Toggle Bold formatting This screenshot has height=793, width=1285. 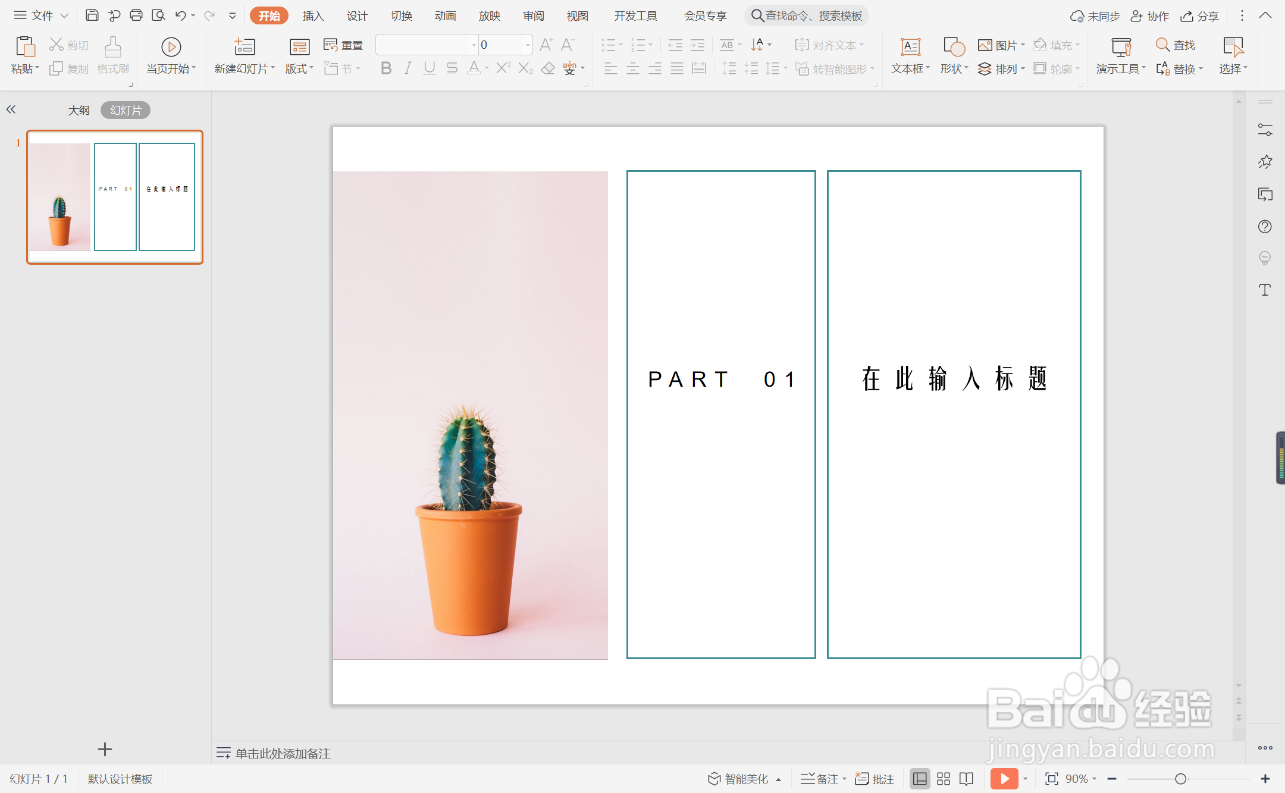[386, 68]
